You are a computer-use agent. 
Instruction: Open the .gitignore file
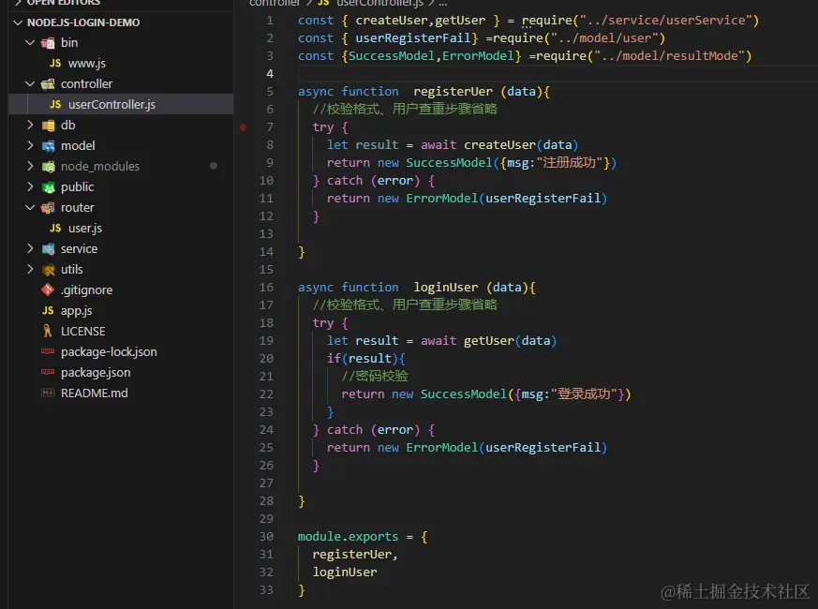tap(86, 290)
